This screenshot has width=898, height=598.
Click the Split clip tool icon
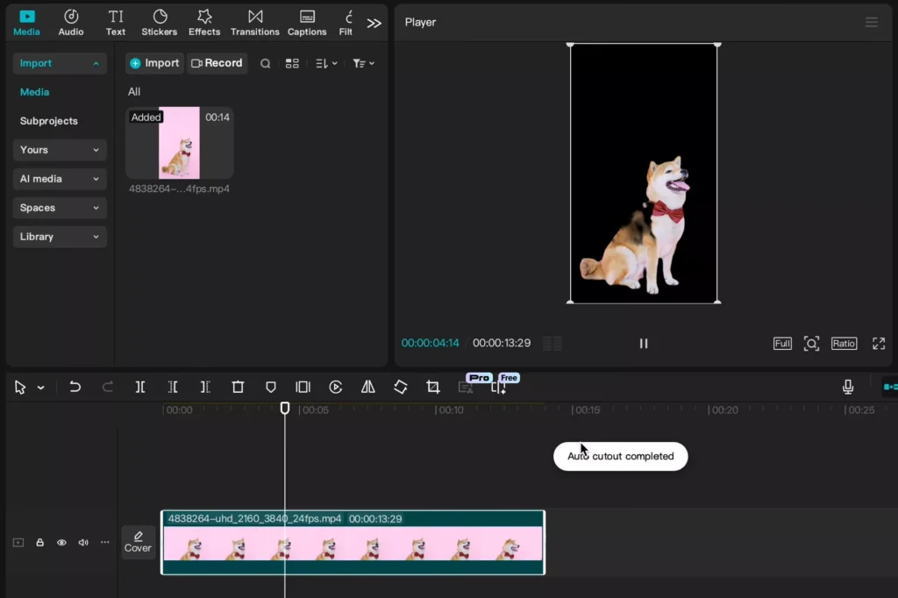pos(139,388)
